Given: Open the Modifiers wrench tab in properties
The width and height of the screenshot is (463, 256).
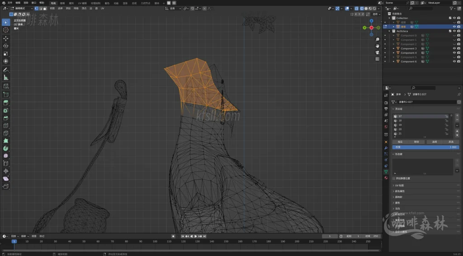Looking at the screenshot, I should 386,148.
